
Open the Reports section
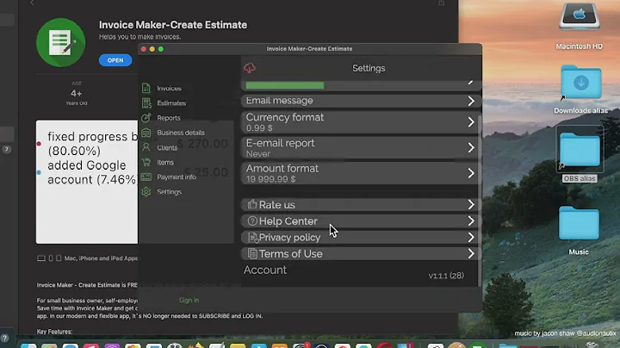click(169, 118)
